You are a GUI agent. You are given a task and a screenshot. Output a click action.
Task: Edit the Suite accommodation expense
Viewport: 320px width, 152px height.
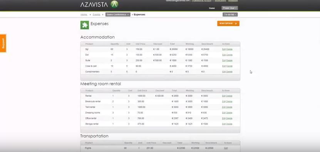[224, 61]
